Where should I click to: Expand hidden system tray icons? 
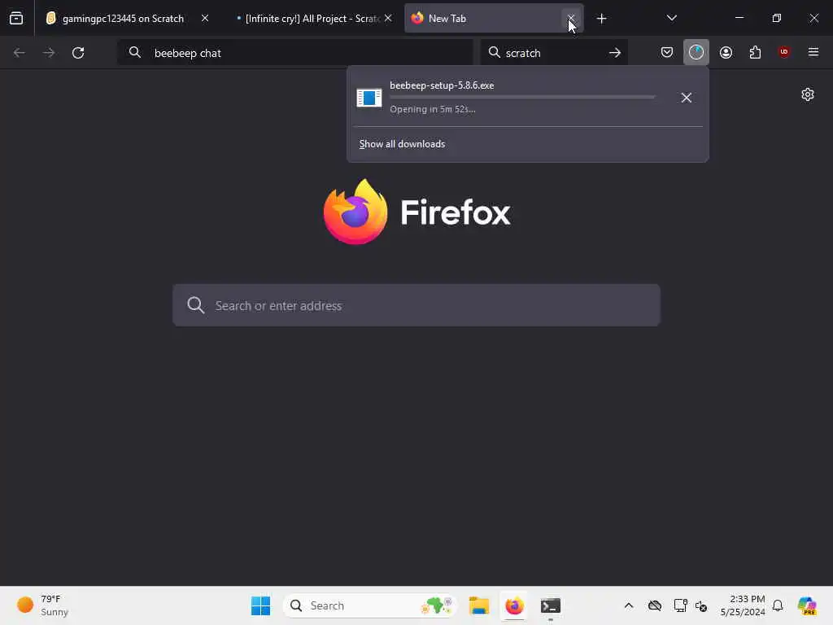[629, 605]
